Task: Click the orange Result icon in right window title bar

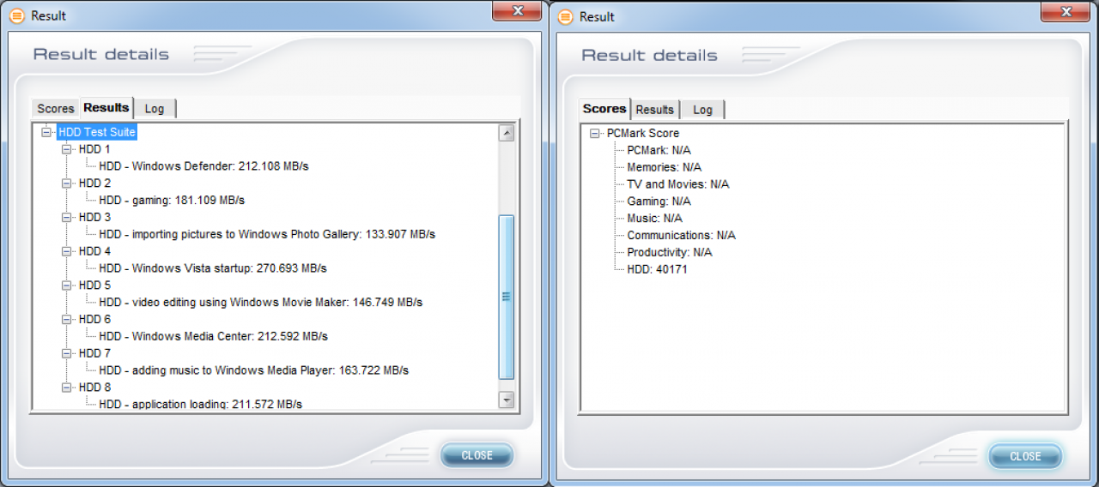Action: 565,17
